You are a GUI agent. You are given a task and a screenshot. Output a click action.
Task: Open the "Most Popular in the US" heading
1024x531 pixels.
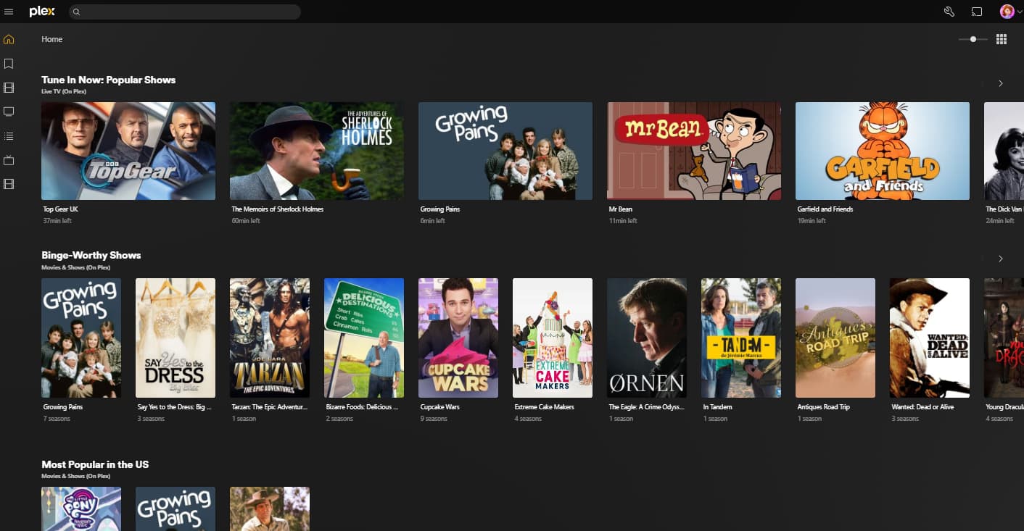[95, 464]
